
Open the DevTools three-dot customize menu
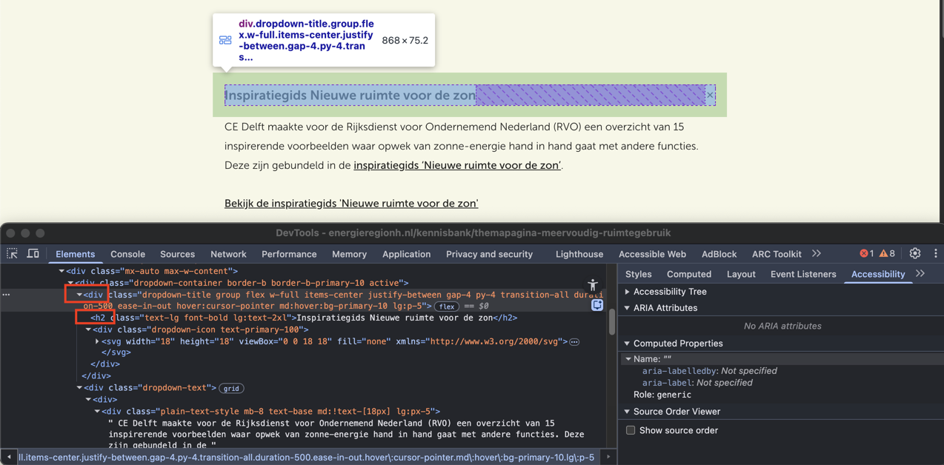click(935, 254)
